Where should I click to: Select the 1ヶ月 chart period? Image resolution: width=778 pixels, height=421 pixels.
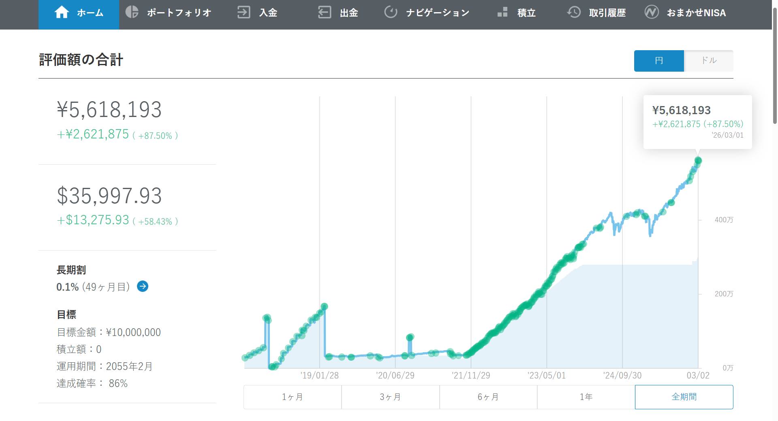(x=293, y=397)
